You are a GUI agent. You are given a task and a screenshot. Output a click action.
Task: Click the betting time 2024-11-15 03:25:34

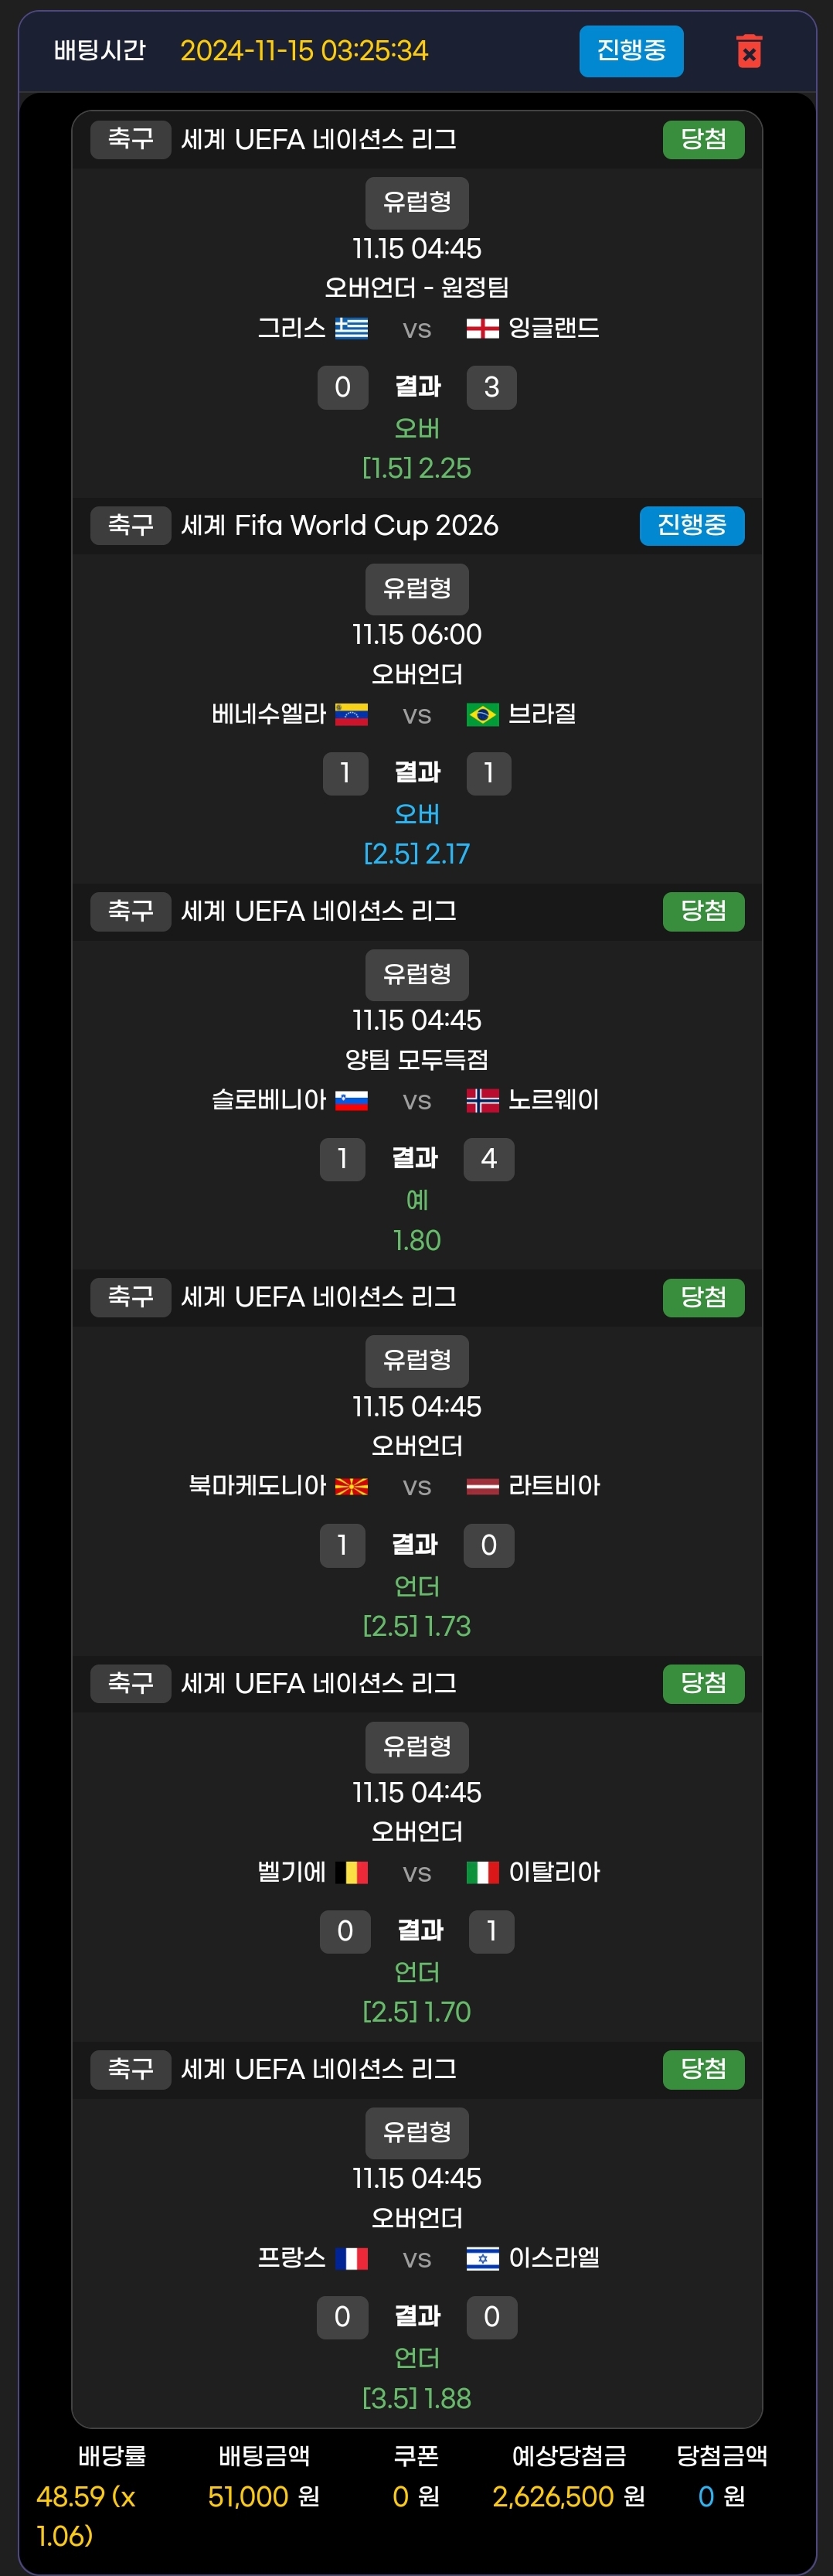[x=304, y=51]
